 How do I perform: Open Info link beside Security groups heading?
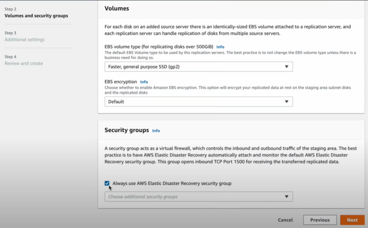(156, 131)
